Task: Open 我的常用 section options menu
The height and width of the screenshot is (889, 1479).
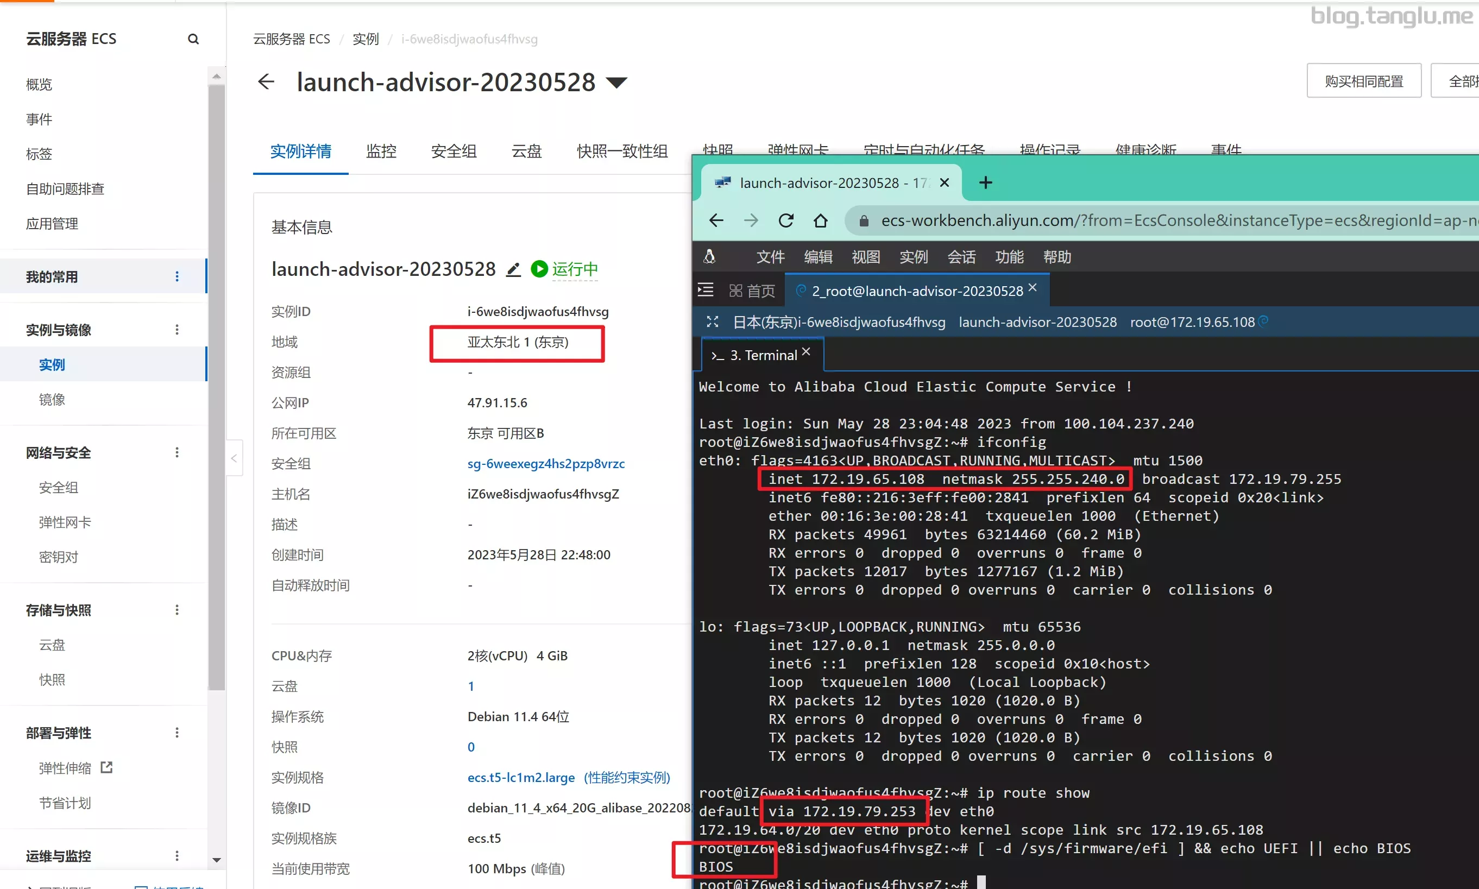Action: [x=177, y=276]
